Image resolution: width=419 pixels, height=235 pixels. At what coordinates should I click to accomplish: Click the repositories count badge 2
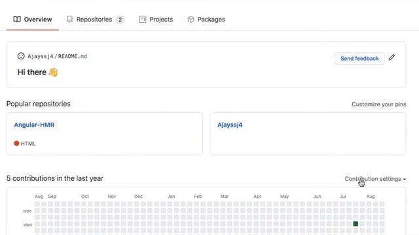(120, 20)
